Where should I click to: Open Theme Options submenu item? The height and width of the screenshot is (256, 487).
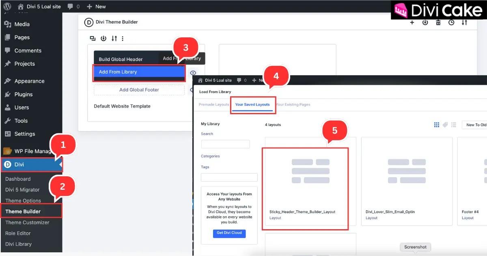(23, 201)
